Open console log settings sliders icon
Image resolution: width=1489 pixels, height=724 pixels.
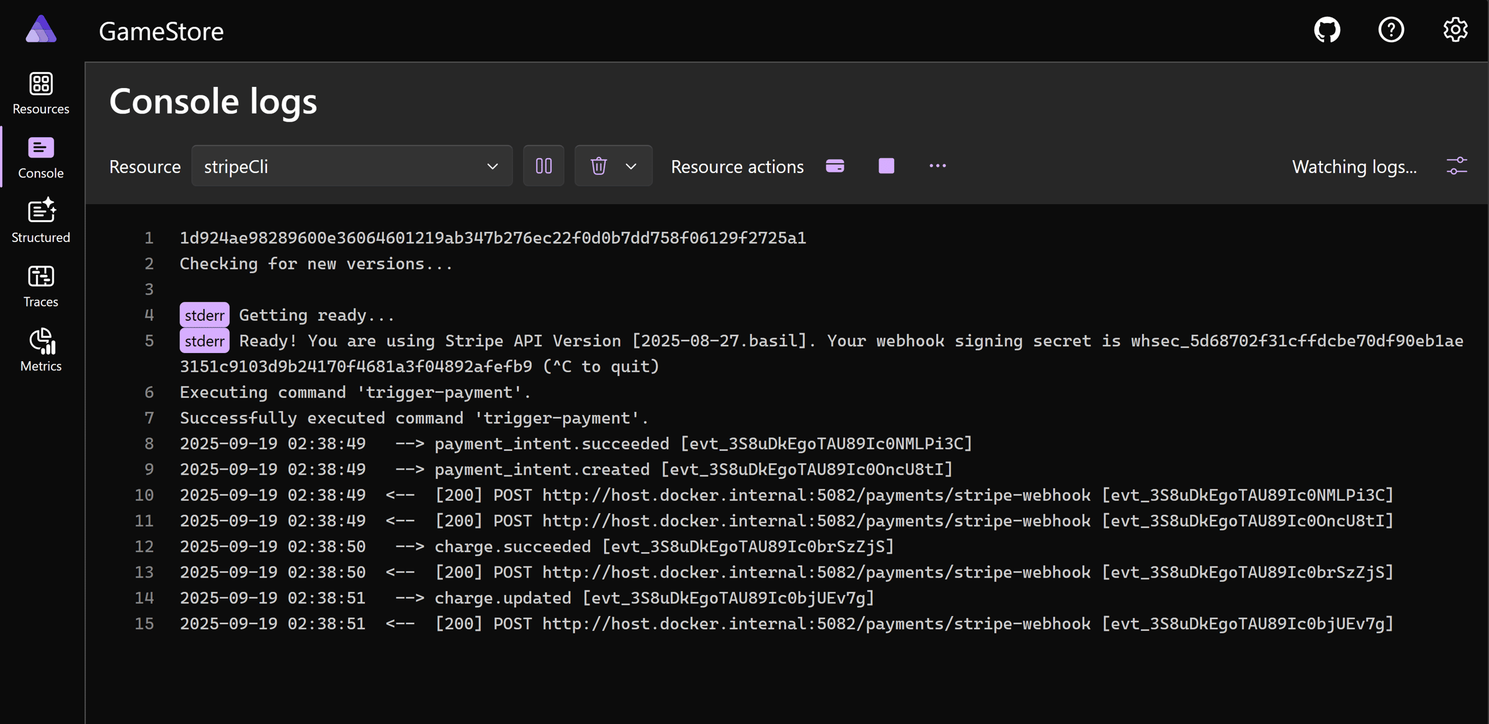(x=1457, y=166)
